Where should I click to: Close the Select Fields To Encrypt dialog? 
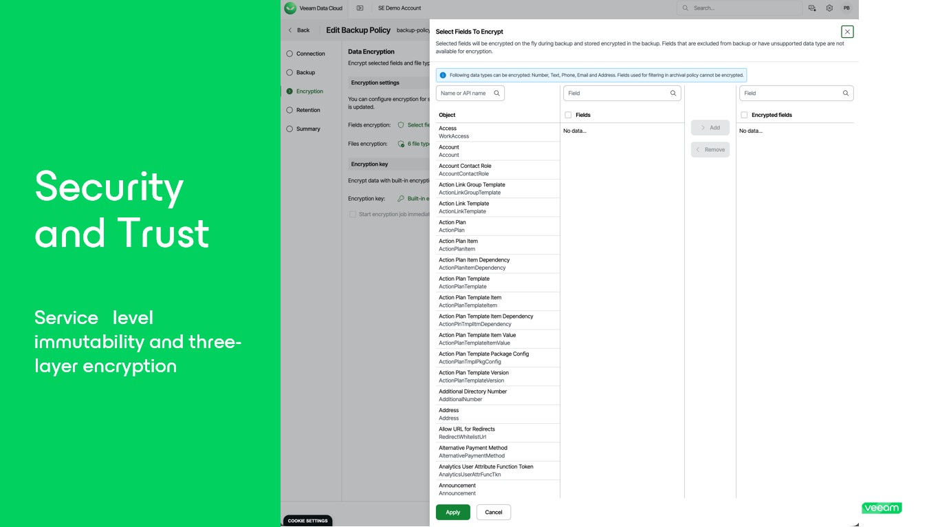pyautogui.click(x=847, y=32)
